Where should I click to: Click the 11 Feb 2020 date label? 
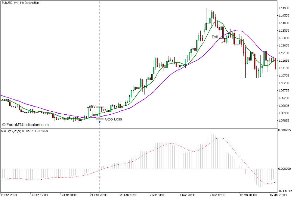9,195
